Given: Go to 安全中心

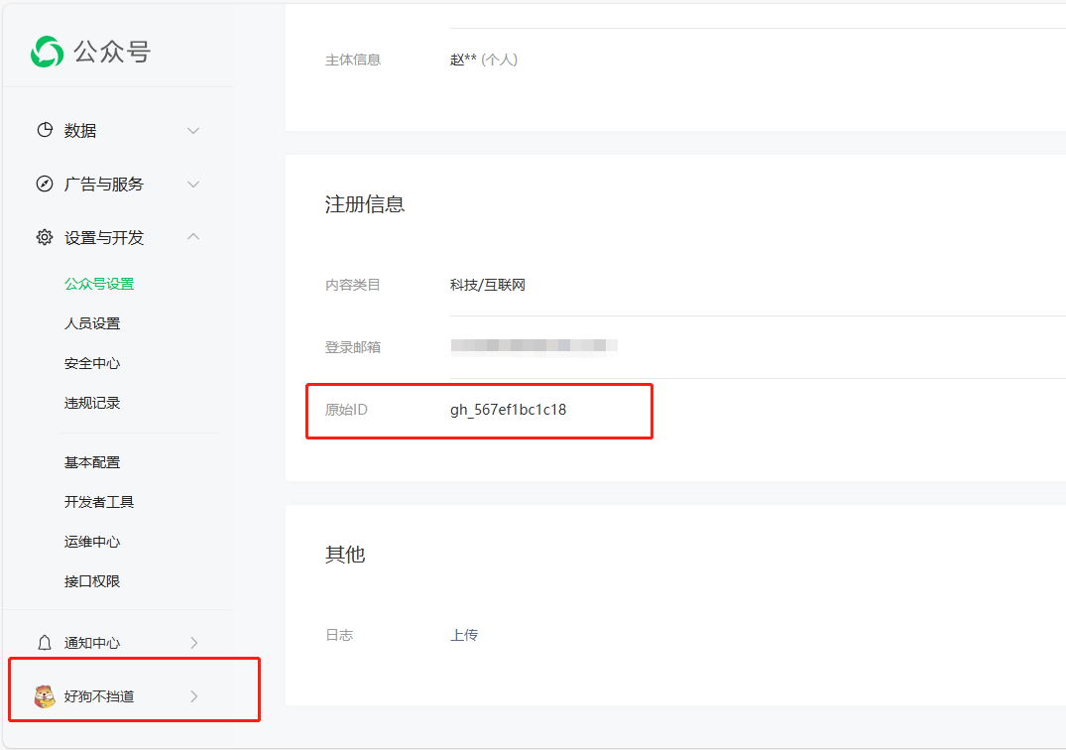Looking at the screenshot, I should click(x=92, y=363).
